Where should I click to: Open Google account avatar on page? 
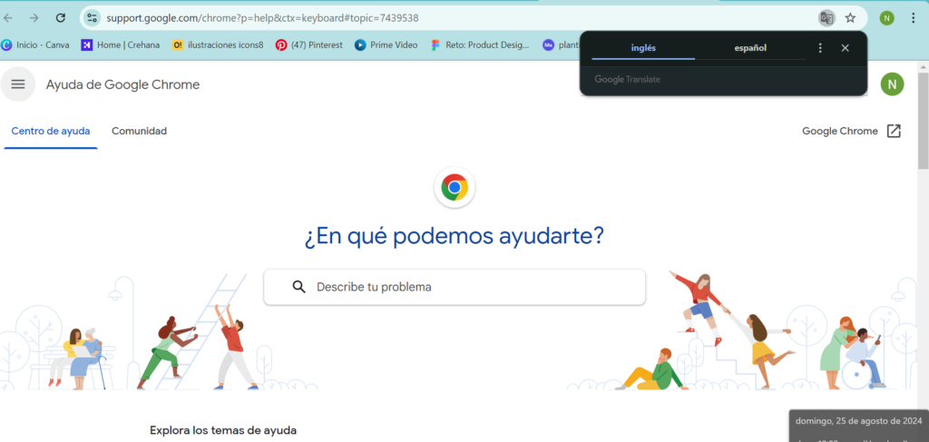[x=892, y=84]
